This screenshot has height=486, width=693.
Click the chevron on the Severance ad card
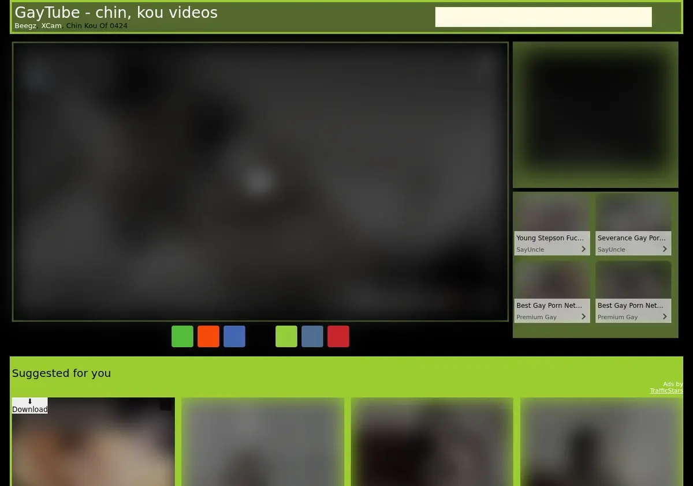(665, 249)
